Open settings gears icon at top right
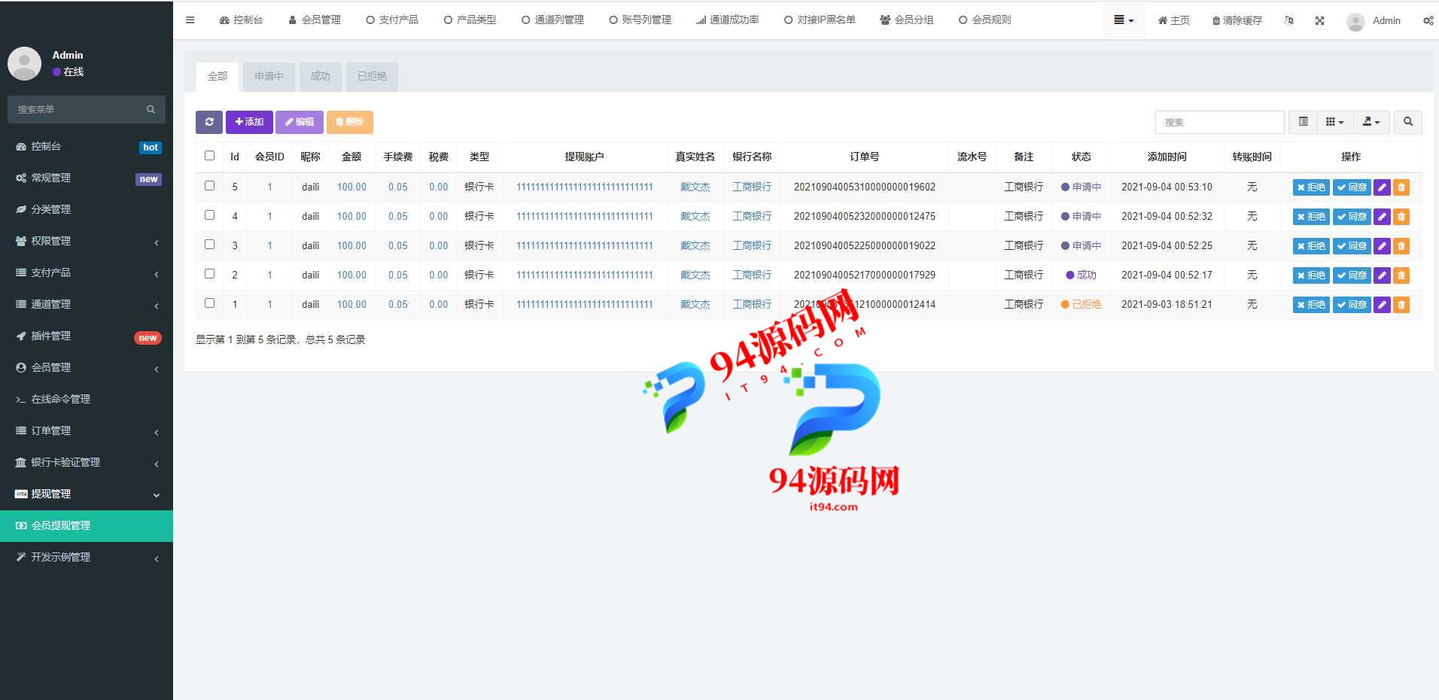 [1428, 21]
